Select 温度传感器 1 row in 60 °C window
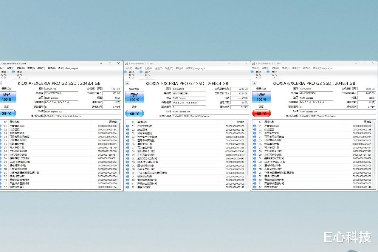This screenshot has width=378, height=252. coord(313,187)
